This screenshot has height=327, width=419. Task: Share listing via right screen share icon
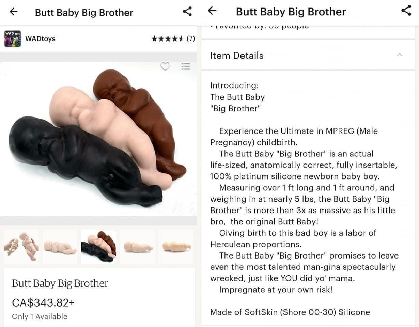pyautogui.click(x=406, y=11)
